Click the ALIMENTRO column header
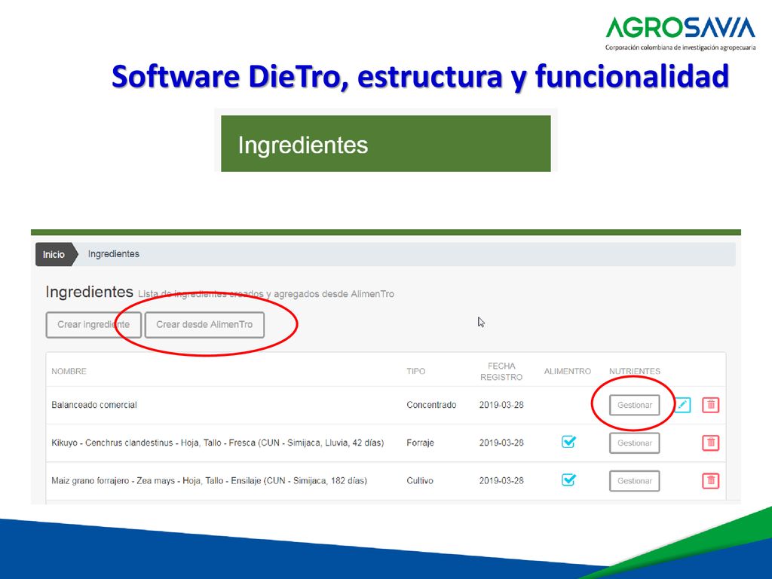 tap(567, 371)
